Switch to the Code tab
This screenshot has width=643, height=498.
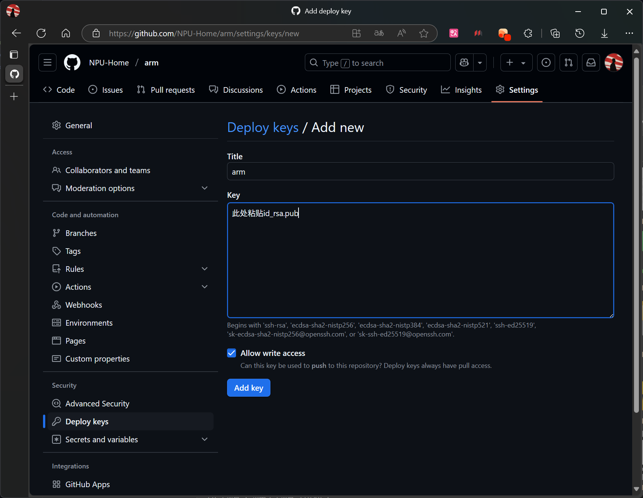click(59, 90)
